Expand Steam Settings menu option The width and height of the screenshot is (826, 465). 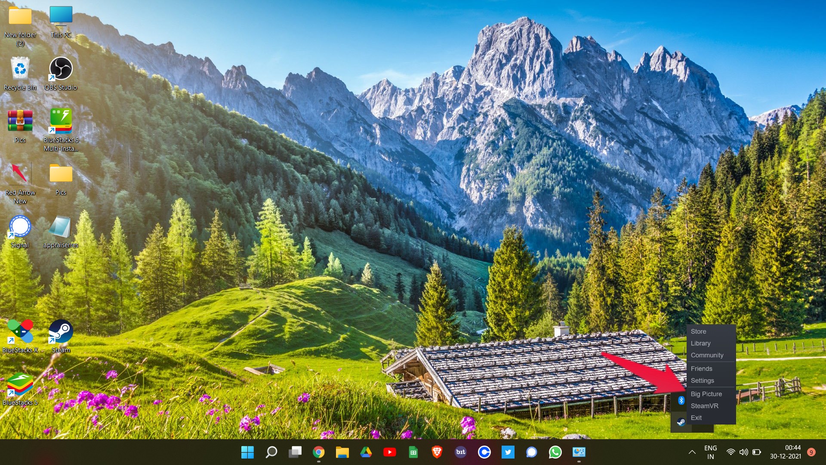click(x=702, y=381)
